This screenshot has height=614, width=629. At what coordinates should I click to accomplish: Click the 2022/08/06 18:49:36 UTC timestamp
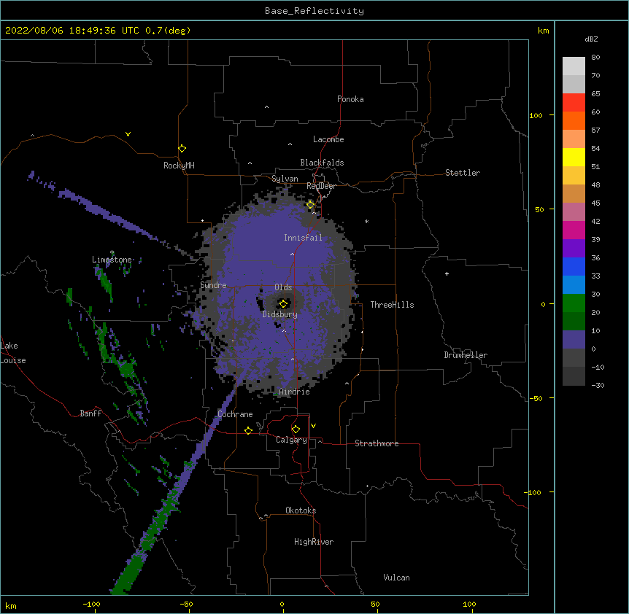72,31
